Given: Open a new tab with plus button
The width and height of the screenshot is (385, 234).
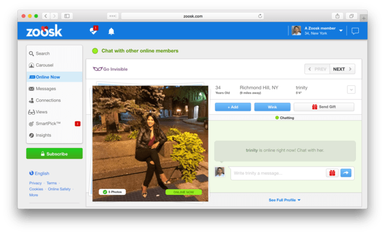Looking at the screenshot, I should [364, 18].
